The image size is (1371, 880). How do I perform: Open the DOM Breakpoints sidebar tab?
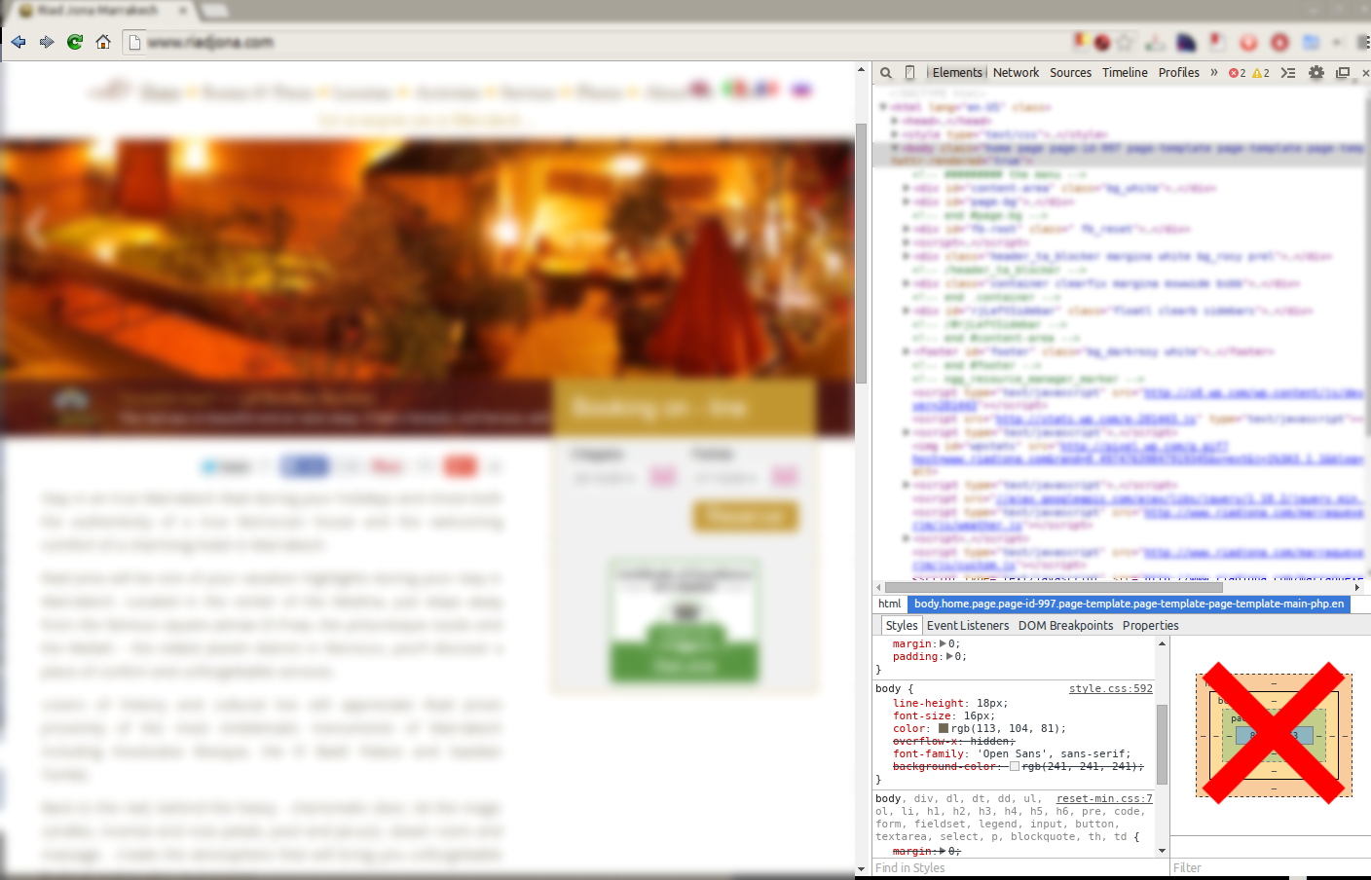(1065, 626)
